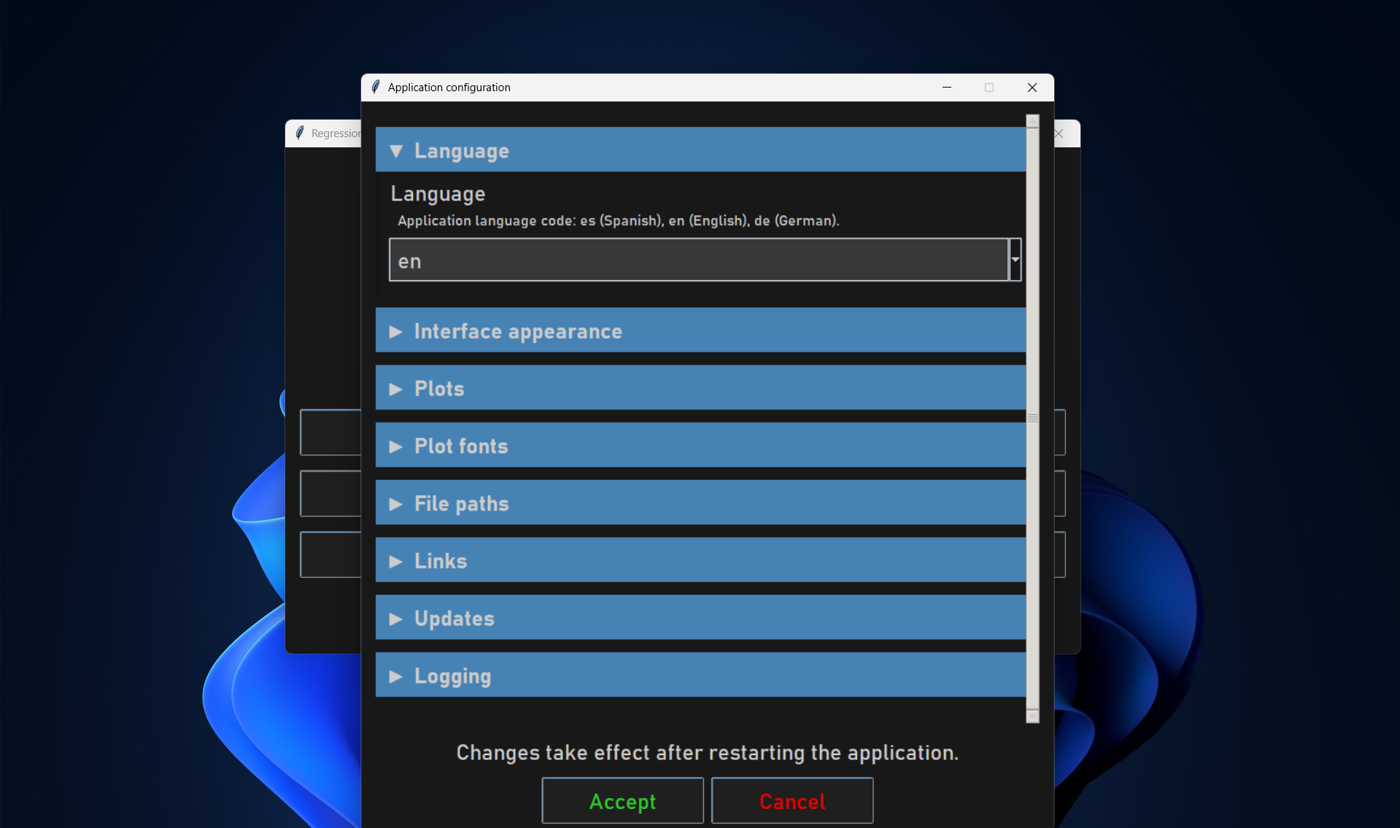Click the 'Language' field label under the header
1400x828 pixels.
(438, 193)
